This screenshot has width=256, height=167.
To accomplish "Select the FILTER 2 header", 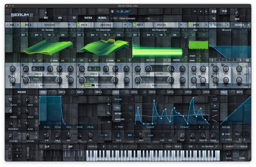I will coord(239,25).
